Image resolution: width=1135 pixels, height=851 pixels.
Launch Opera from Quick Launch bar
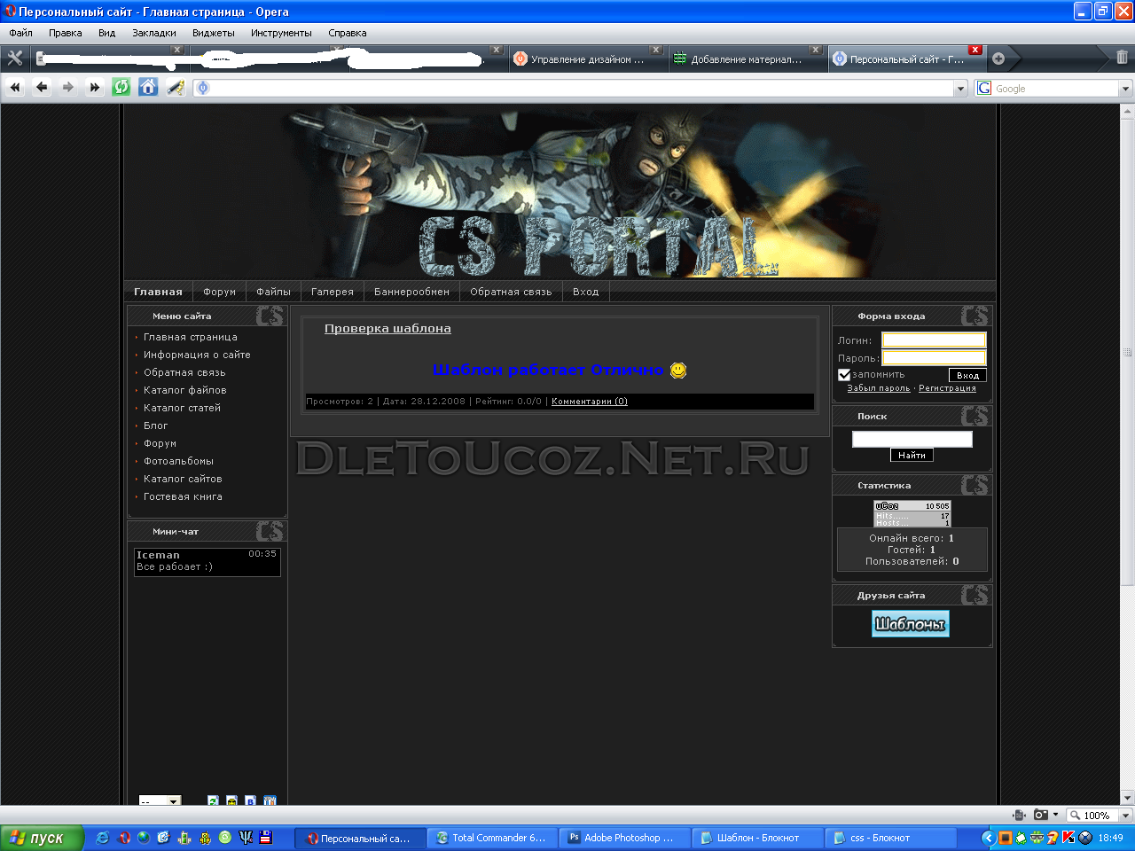click(124, 838)
